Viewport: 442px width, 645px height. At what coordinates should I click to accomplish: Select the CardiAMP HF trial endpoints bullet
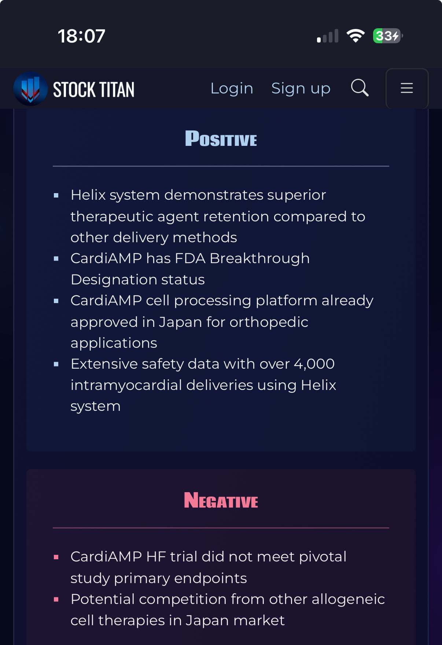(208, 567)
